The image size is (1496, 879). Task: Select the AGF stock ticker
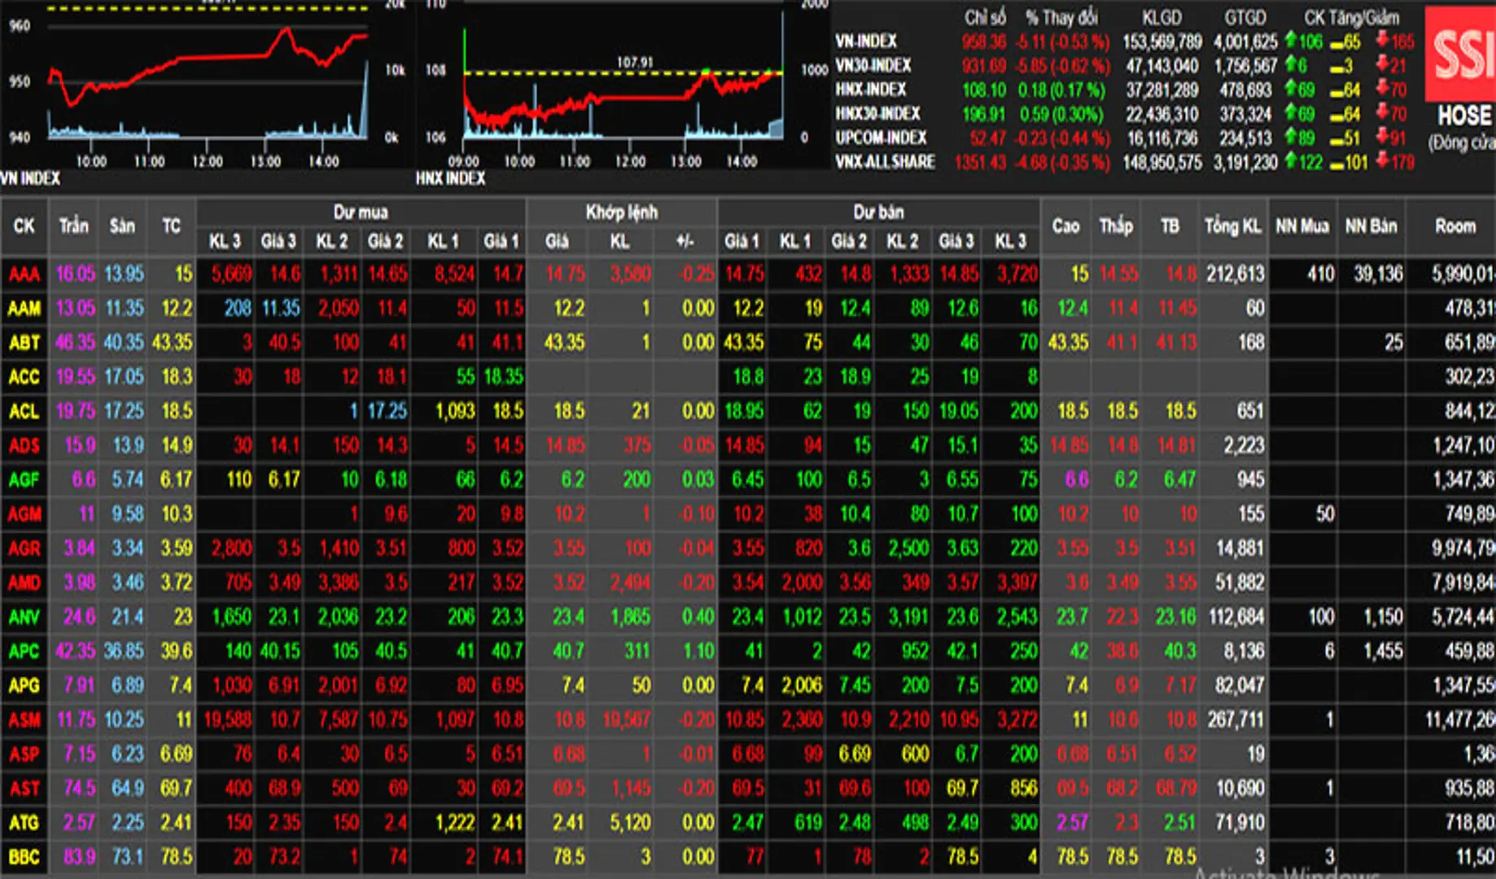point(24,479)
